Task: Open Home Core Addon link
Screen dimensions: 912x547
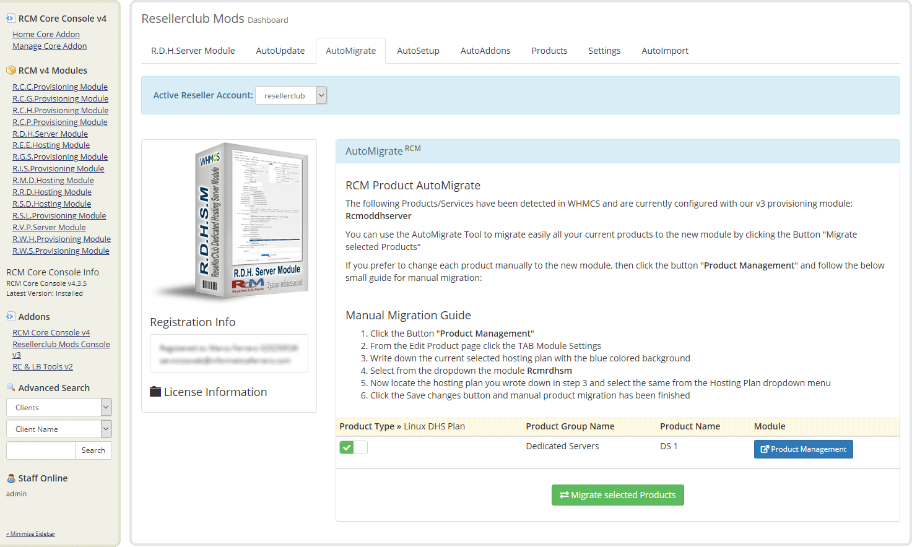Action: point(46,35)
